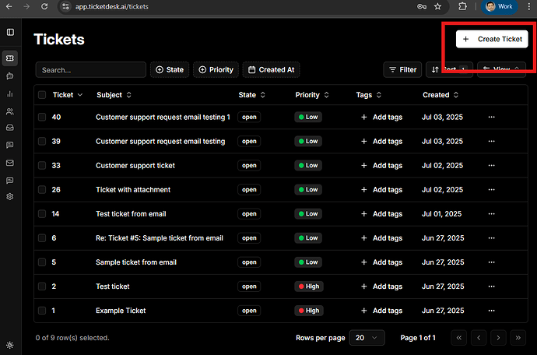This screenshot has height=355, width=537.
Task: Open row actions menu for ticket 39
Action: (x=491, y=141)
